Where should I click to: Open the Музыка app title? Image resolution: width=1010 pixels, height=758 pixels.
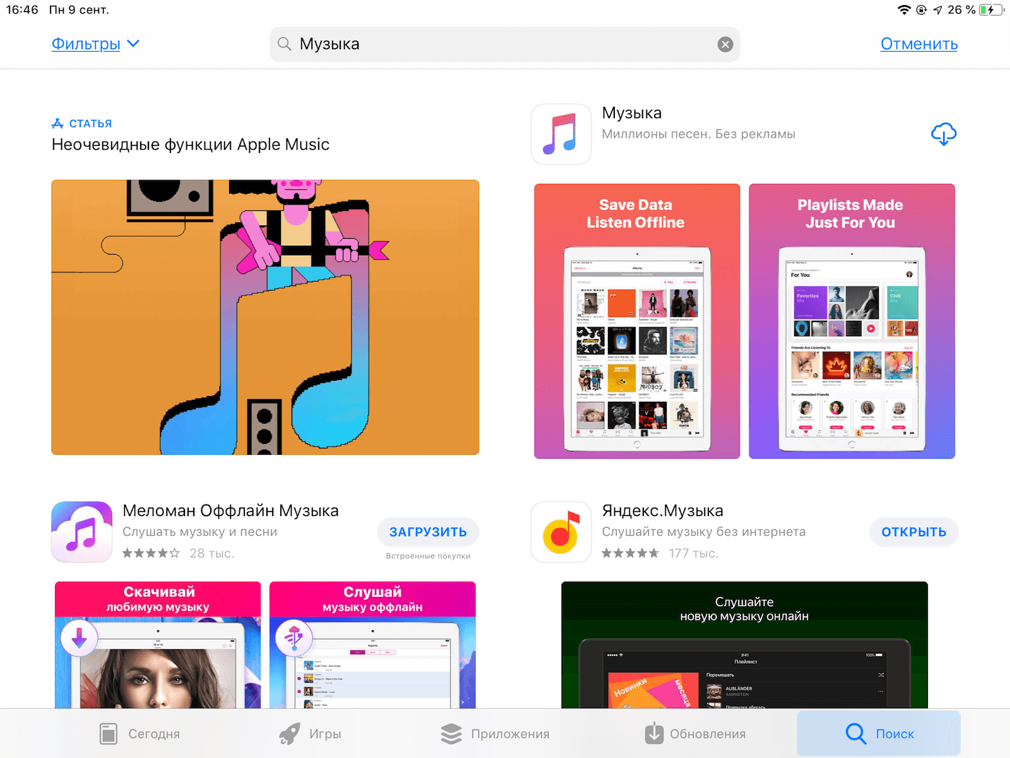coord(632,113)
